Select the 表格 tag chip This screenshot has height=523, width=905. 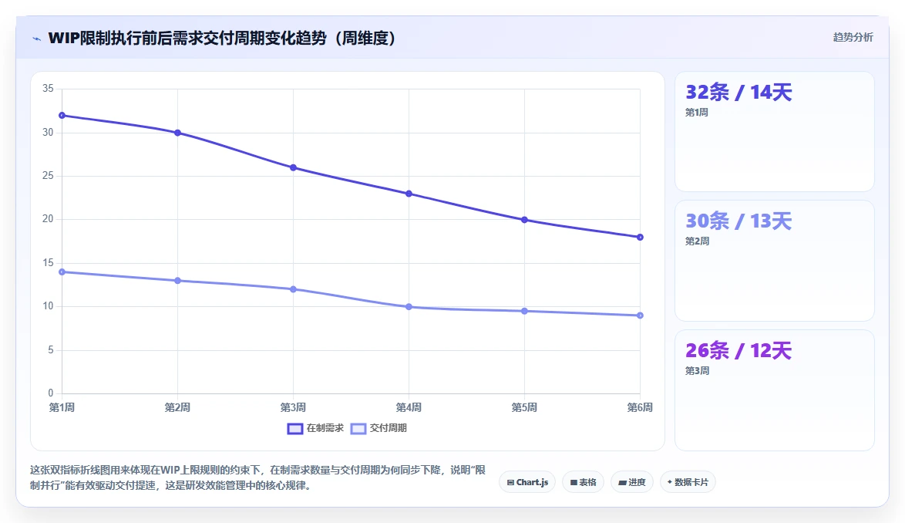[x=583, y=482]
